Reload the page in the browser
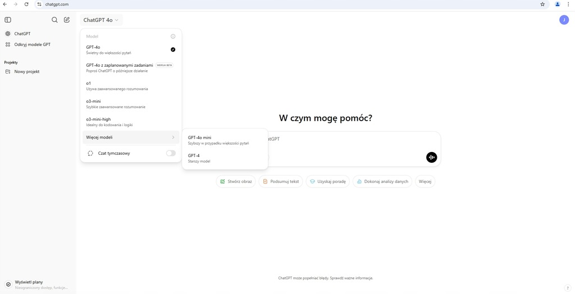The image size is (575, 294). point(26,4)
